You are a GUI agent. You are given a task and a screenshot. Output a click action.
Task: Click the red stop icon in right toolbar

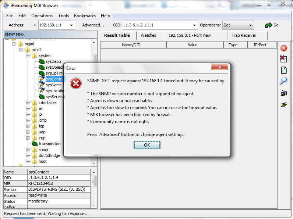coord(283,48)
